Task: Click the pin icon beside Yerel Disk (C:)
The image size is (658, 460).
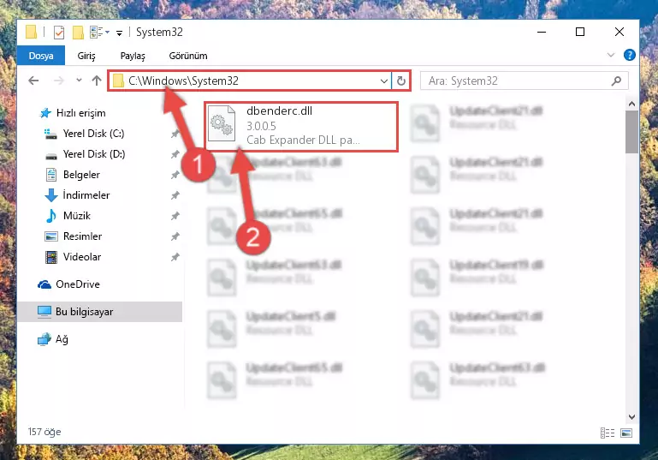Action: [175, 134]
